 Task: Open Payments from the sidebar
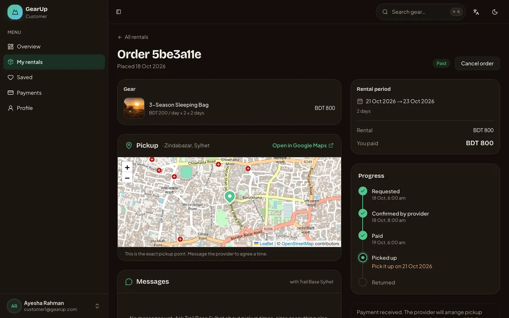tap(54, 93)
